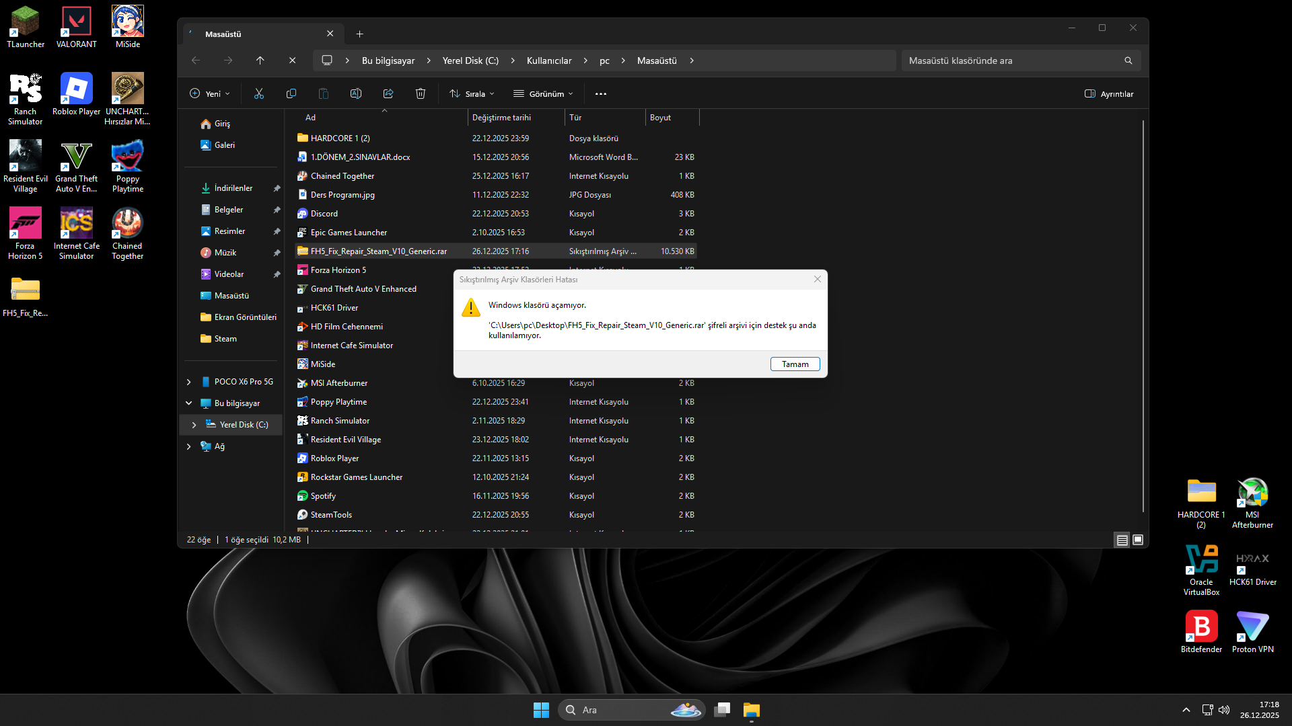Switch to large icons view toggle

tap(1138, 540)
